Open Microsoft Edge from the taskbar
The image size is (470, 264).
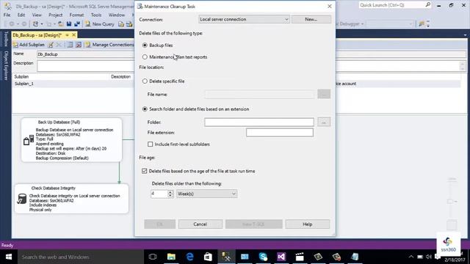coord(189,257)
